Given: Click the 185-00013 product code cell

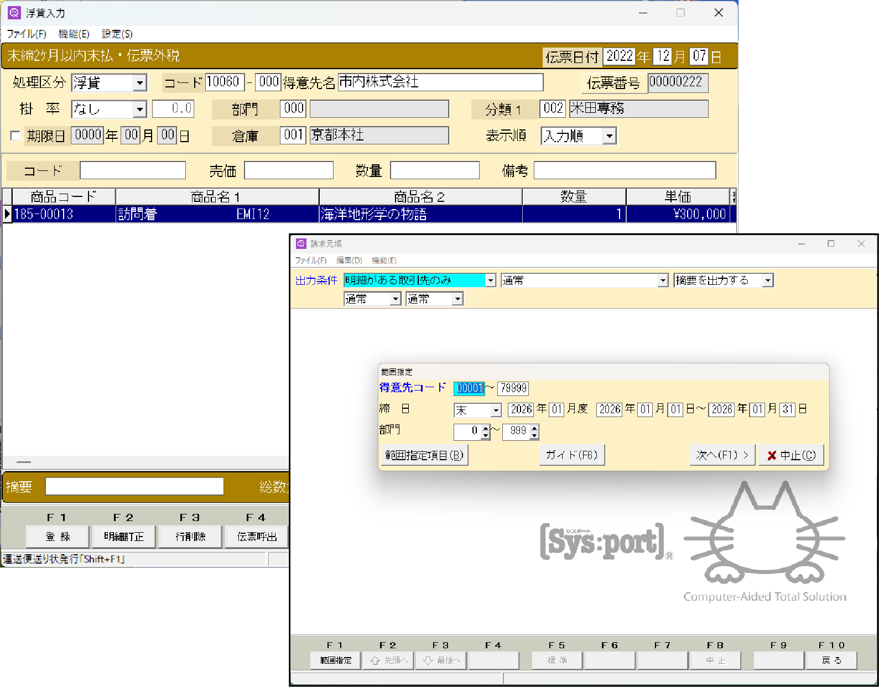Looking at the screenshot, I should pos(64,214).
